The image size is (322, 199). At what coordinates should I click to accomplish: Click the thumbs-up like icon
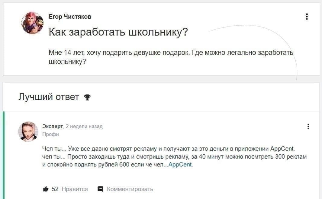coord(45,189)
